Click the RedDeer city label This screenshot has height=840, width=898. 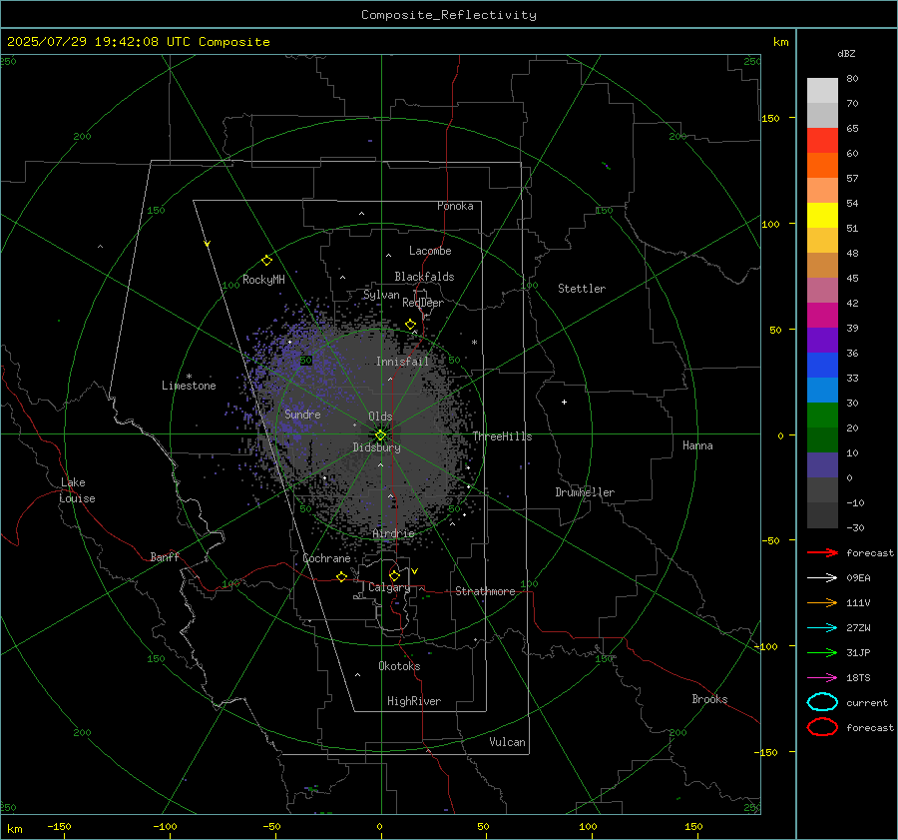coord(423,303)
